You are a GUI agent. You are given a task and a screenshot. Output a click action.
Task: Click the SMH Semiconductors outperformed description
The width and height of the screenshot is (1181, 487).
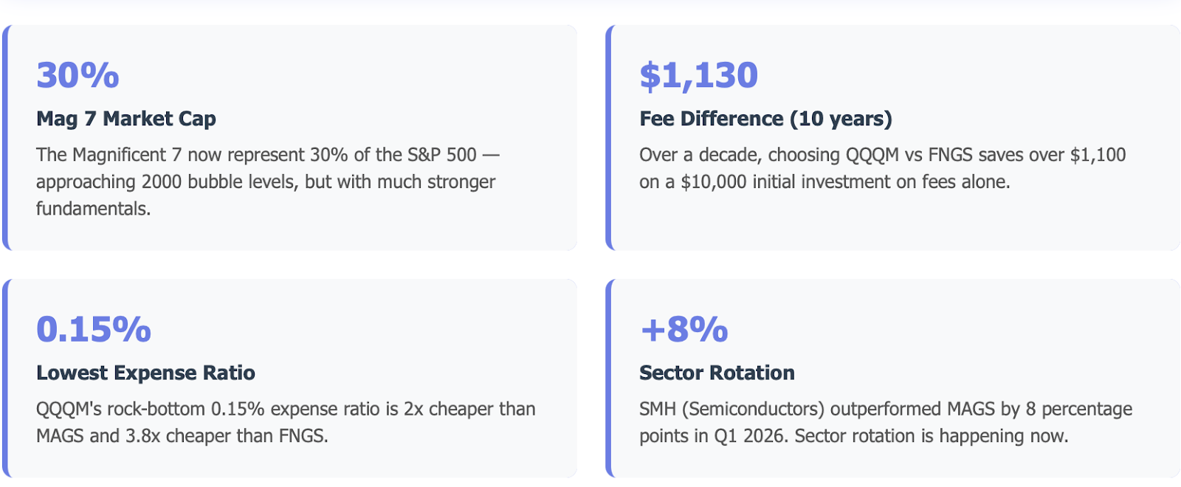point(886,422)
